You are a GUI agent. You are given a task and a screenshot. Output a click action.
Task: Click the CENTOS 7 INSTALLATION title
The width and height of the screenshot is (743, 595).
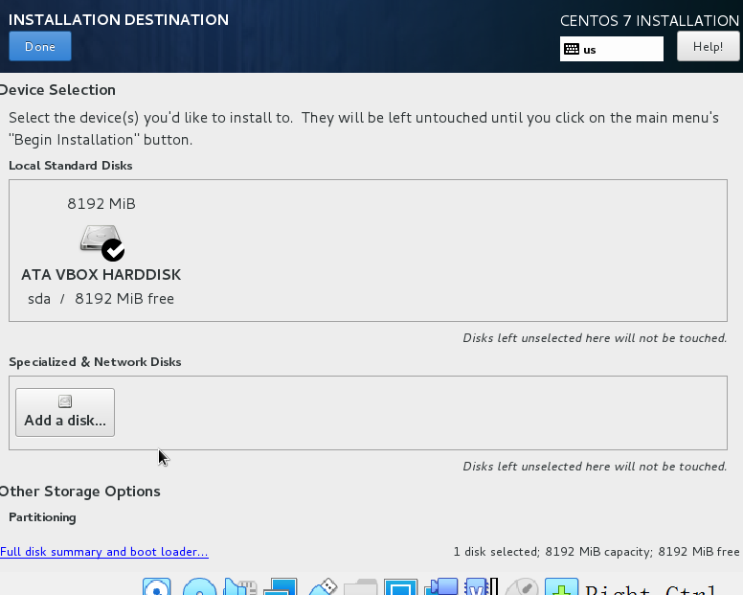pyautogui.click(x=649, y=21)
